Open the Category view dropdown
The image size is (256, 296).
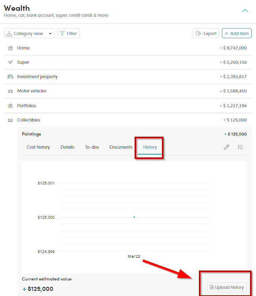point(29,33)
